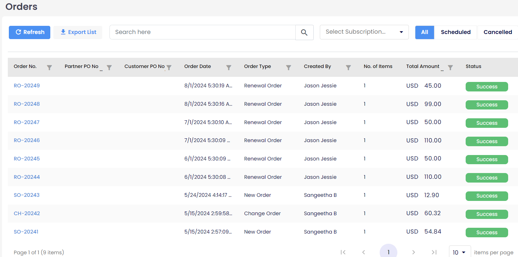Image resolution: width=518 pixels, height=257 pixels.
Task: Click Change Order type cell
Action: pyautogui.click(x=262, y=213)
